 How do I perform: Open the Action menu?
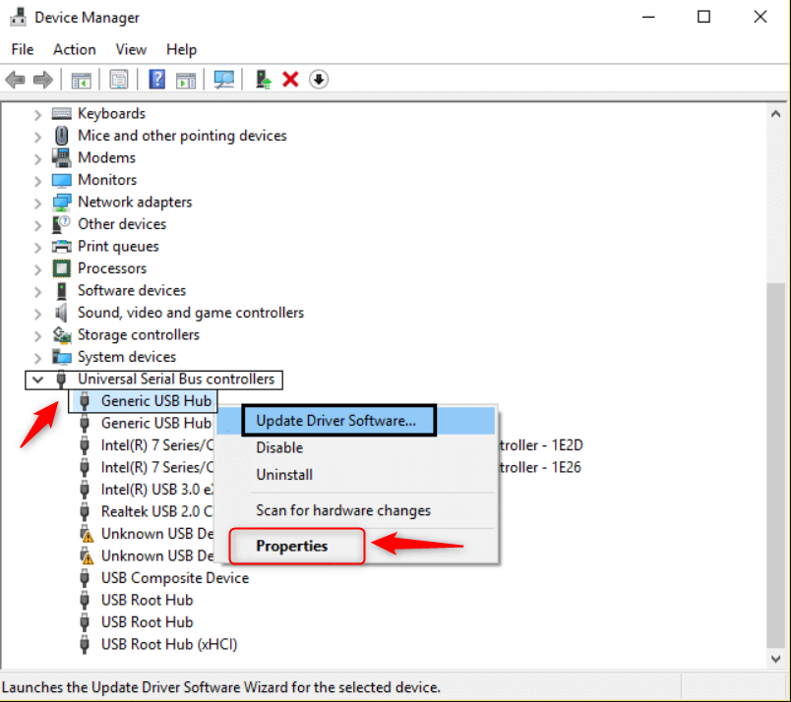(x=74, y=49)
